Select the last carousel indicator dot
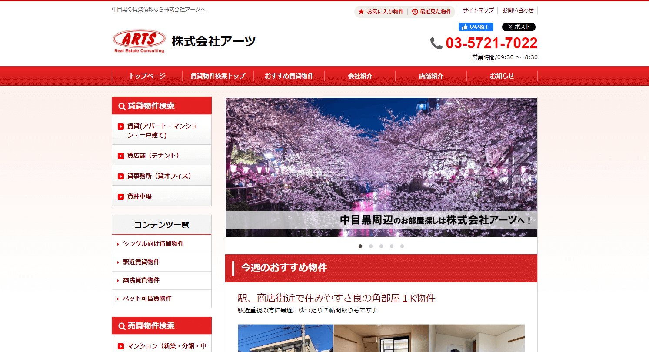Screen dimensions: 649x352 [402, 246]
